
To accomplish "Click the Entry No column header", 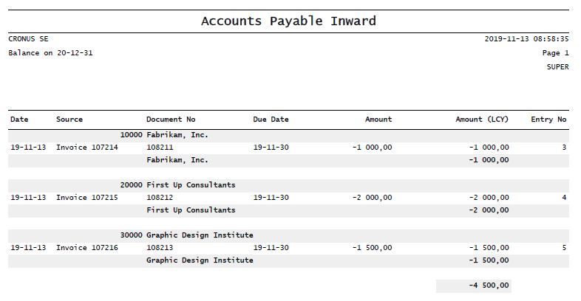I will pyautogui.click(x=548, y=120).
